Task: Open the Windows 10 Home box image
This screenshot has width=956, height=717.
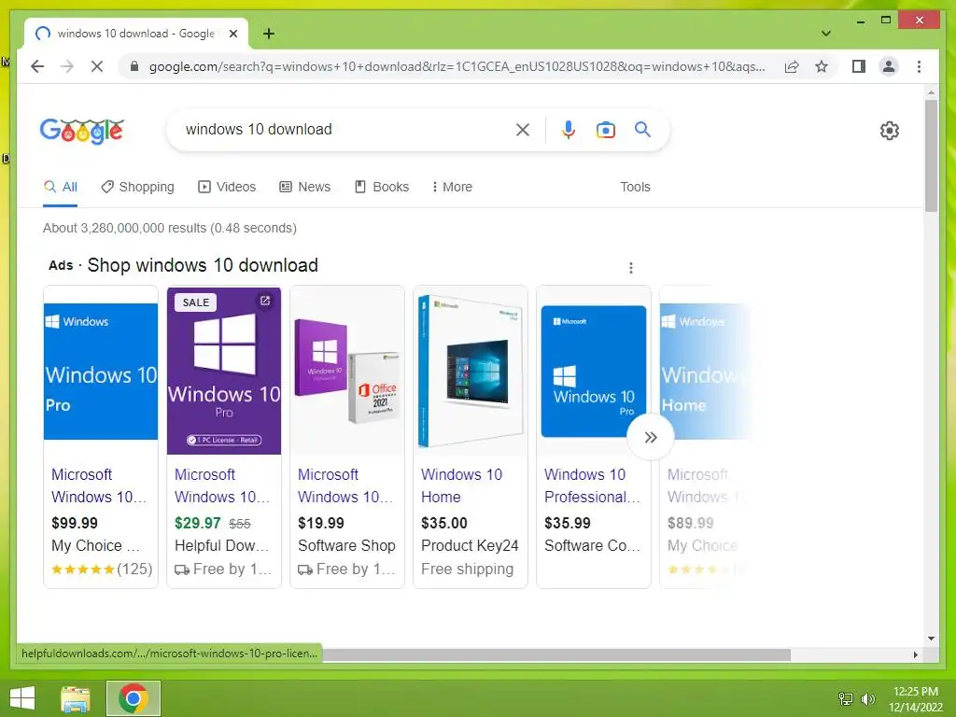Action: click(x=471, y=371)
